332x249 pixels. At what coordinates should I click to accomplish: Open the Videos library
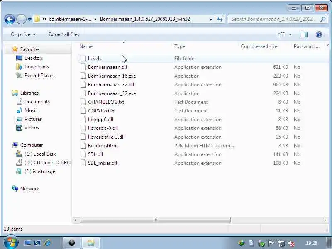tap(32, 128)
